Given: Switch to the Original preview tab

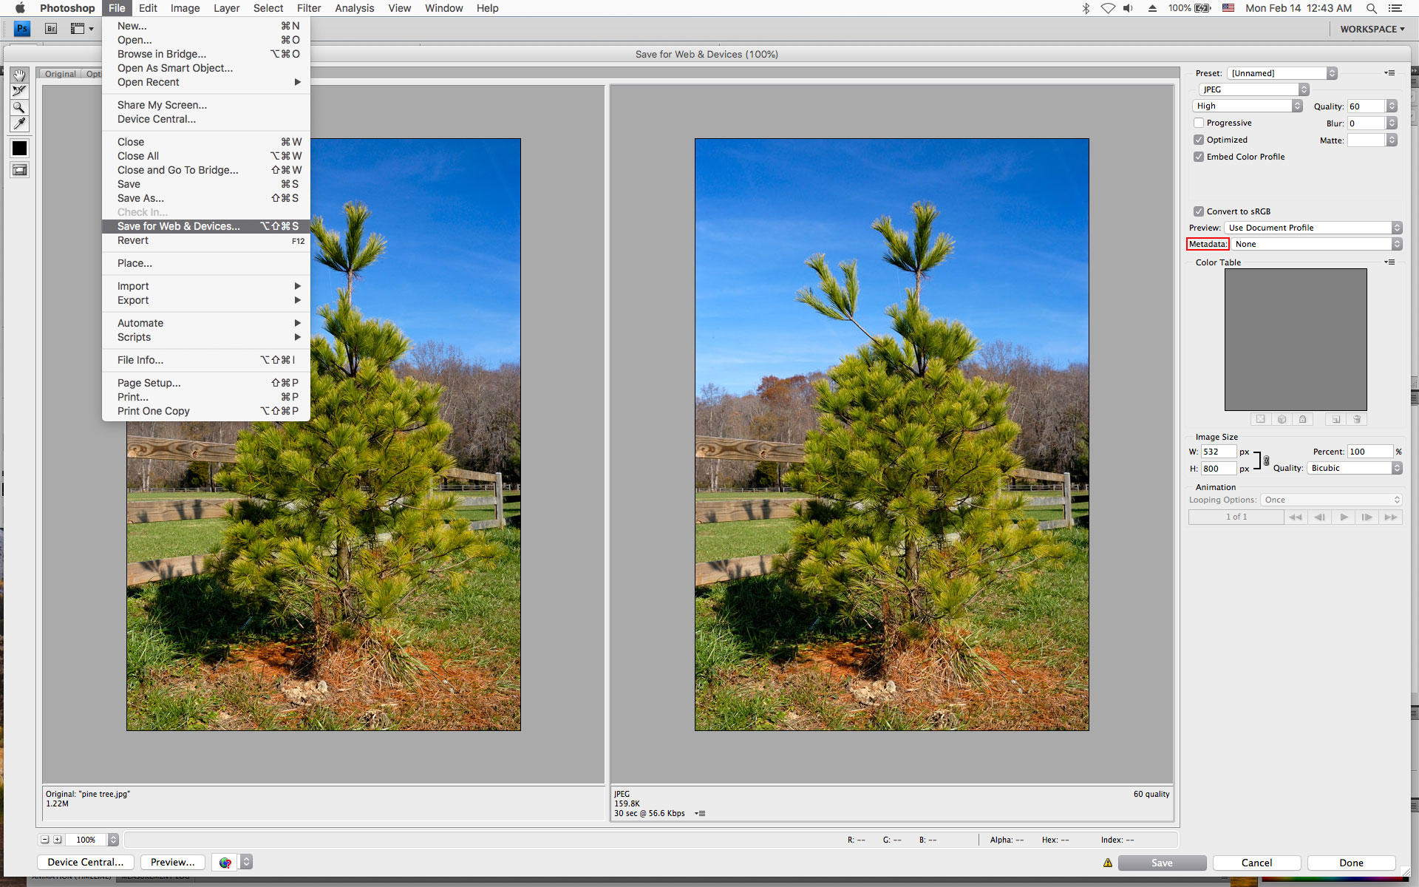Looking at the screenshot, I should click(x=59, y=73).
